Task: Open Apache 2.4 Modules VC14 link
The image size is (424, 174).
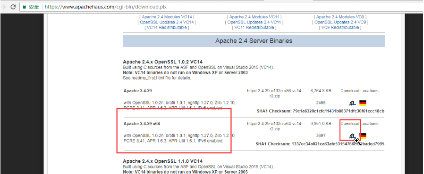Action: click(x=167, y=17)
